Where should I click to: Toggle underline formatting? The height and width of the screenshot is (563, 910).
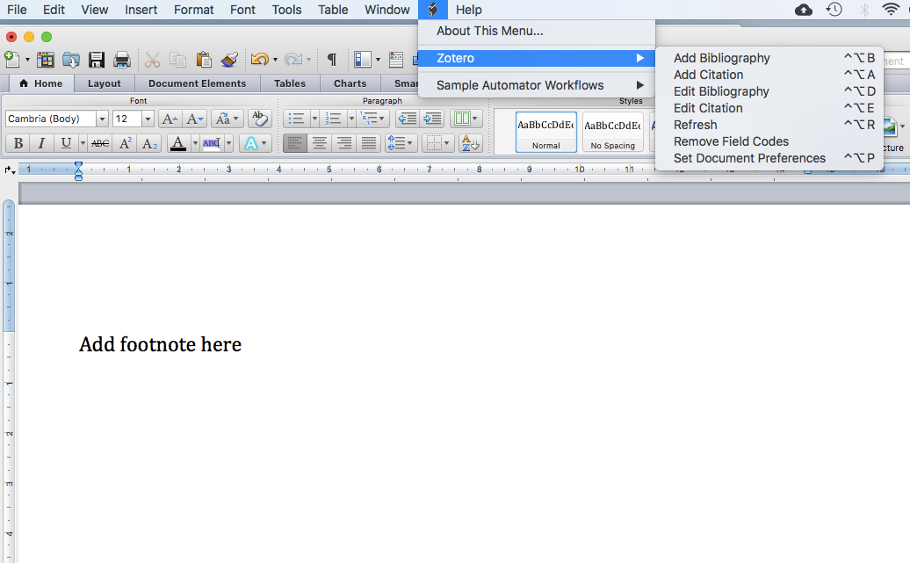click(66, 143)
